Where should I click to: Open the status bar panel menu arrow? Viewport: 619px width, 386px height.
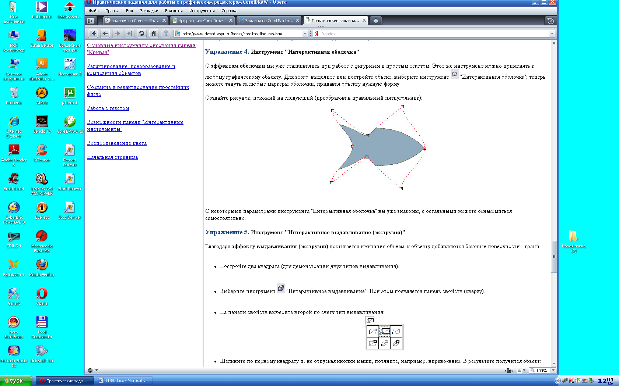tap(97, 370)
